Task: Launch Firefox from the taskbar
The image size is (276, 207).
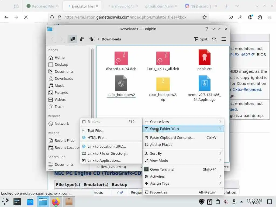Action: pyautogui.click(x=56, y=202)
